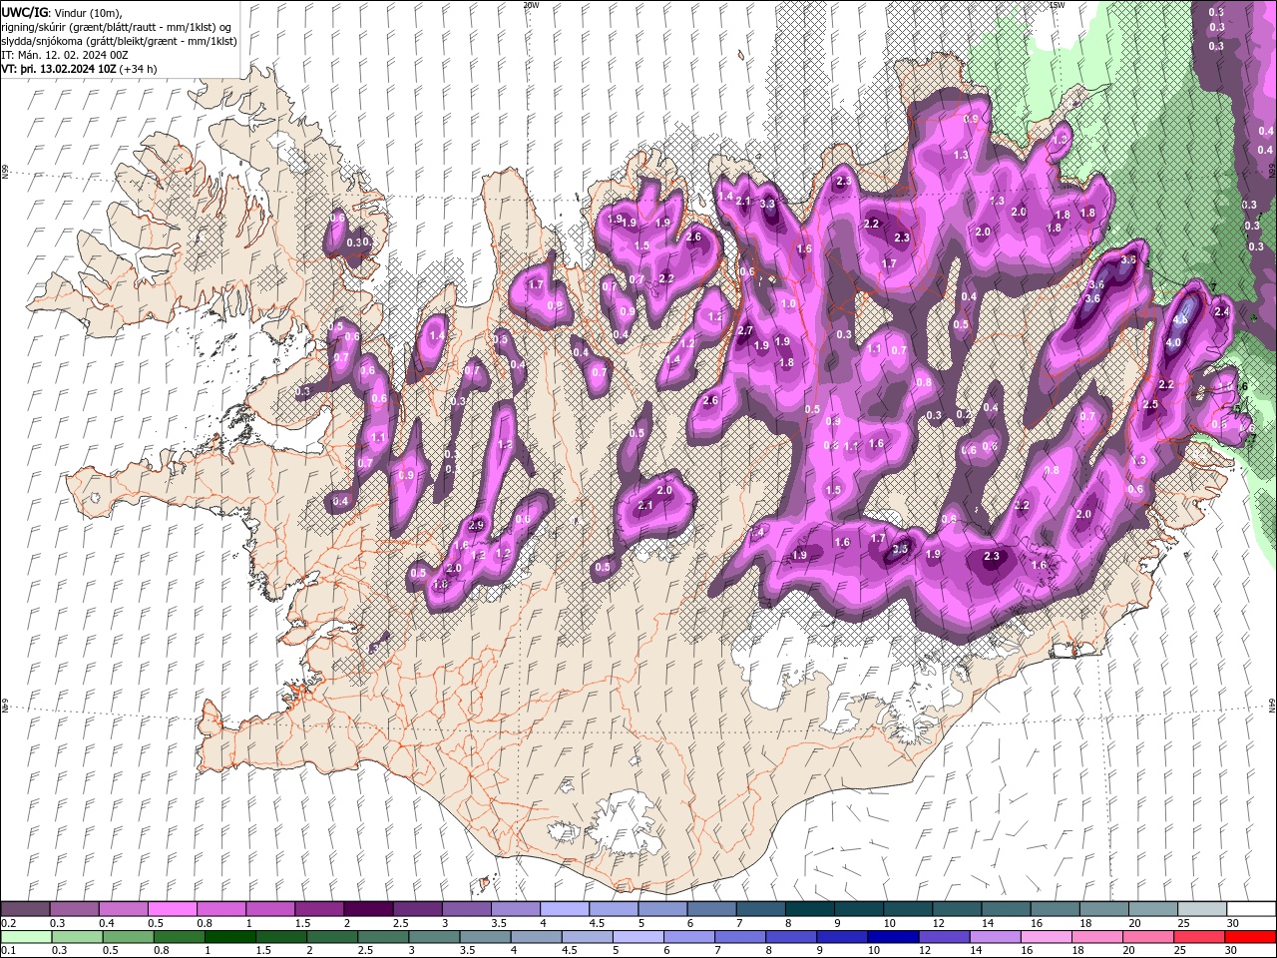Pick the 20–25 pink swatch in the rain scale
The image size is (1277, 958).
tap(1146, 936)
